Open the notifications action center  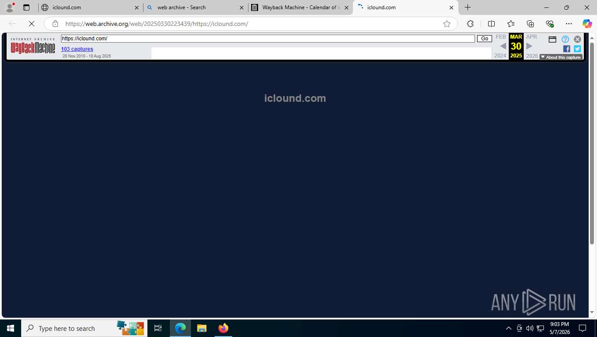click(583, 328)
